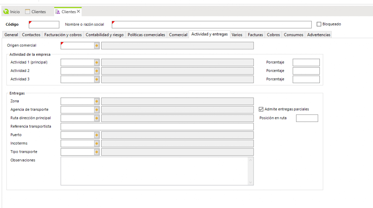373x208 pixels.
Task: Click the Tipo transporte code field
Action: click(x=78, y=152)
